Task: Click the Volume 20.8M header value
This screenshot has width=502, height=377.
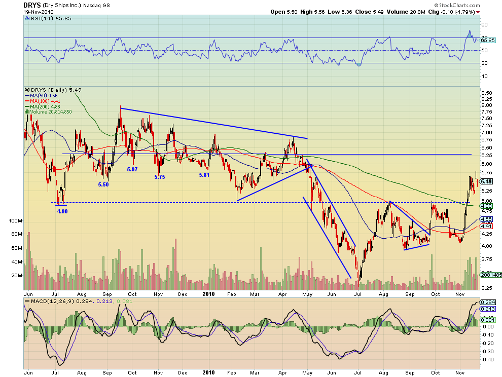Action: (406, 12)
